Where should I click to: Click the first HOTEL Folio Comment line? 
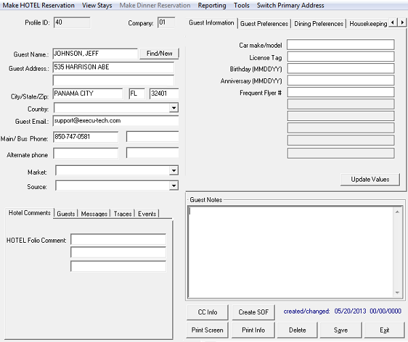tap(118, 239)
